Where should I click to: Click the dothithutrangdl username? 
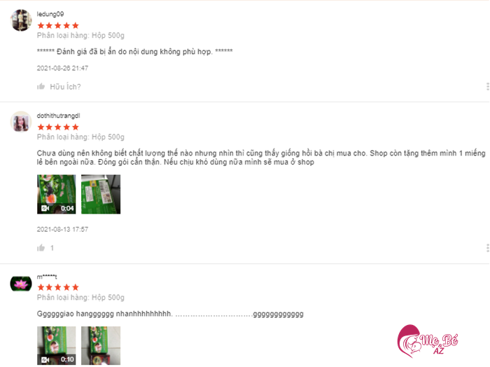tap(58, 116)
